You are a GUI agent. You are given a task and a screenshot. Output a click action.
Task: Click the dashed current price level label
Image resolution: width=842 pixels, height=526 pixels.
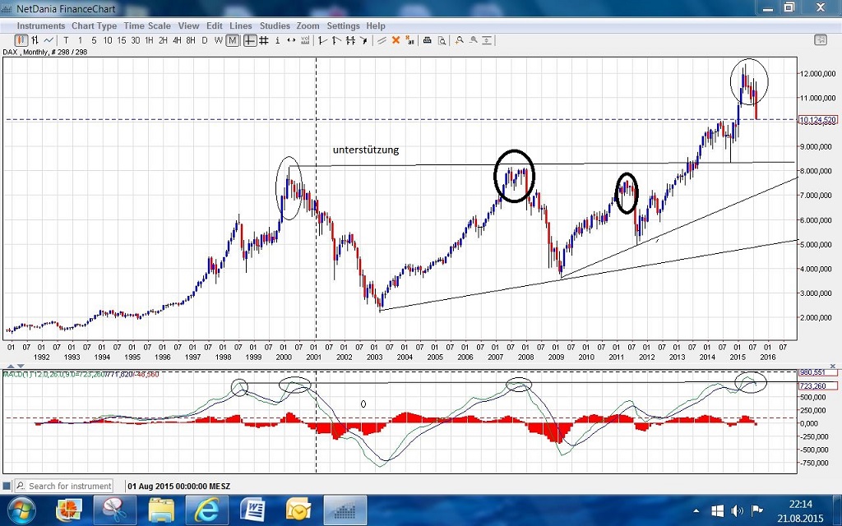(817, 120)
